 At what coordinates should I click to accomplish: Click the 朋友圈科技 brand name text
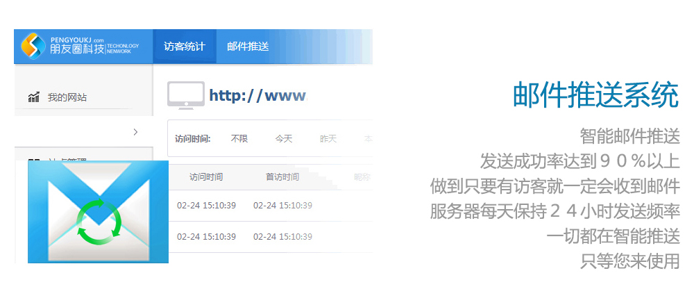pyautogui.click(x=76, y=50)
